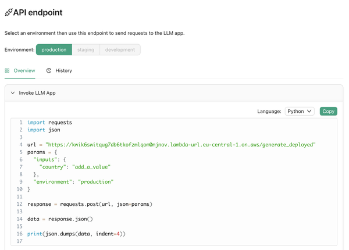
Task: Click the History clock icon
Action: tap(49, 70)
